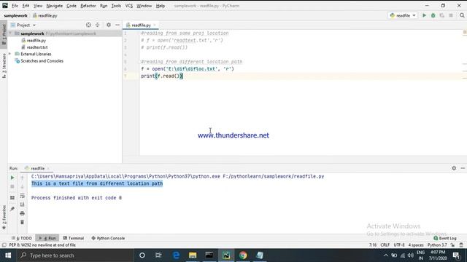This screenshot has height=262, width=467.
Task: Open the Terminal tool tab
Action: (73, 238)
